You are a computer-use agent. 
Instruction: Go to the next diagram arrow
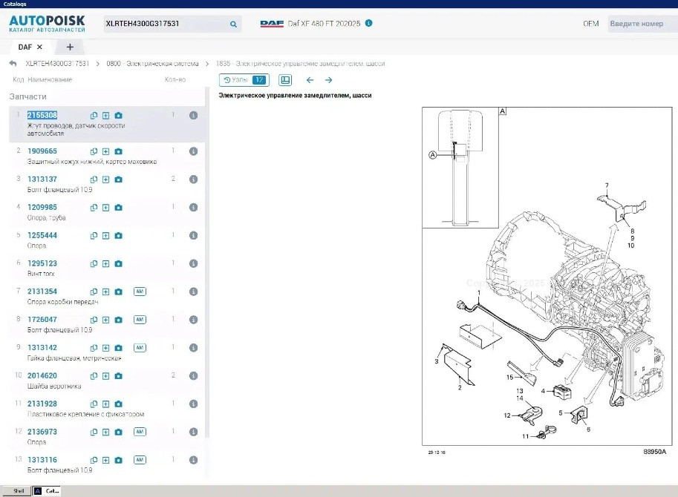tap(329, 80)
